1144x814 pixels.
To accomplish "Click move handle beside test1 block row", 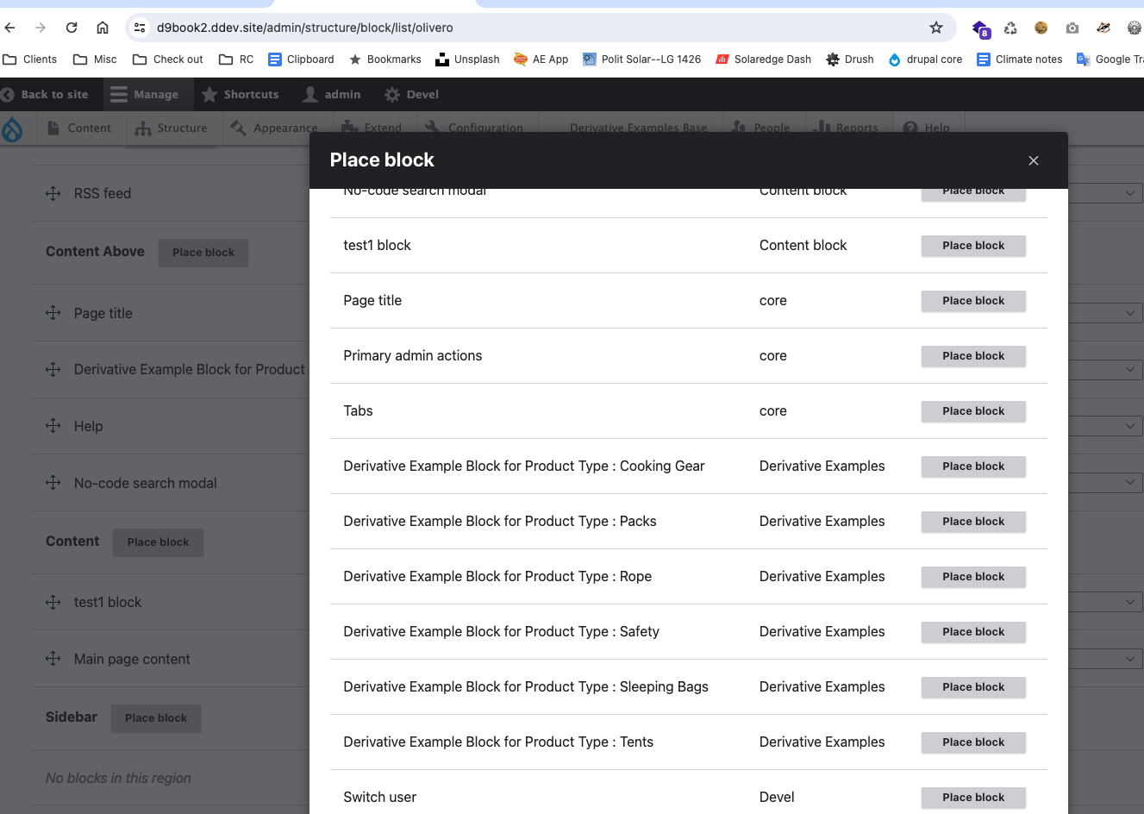I will click(53, 602).
